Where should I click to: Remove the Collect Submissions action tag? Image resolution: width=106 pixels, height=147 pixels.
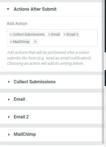pos(11,35)
